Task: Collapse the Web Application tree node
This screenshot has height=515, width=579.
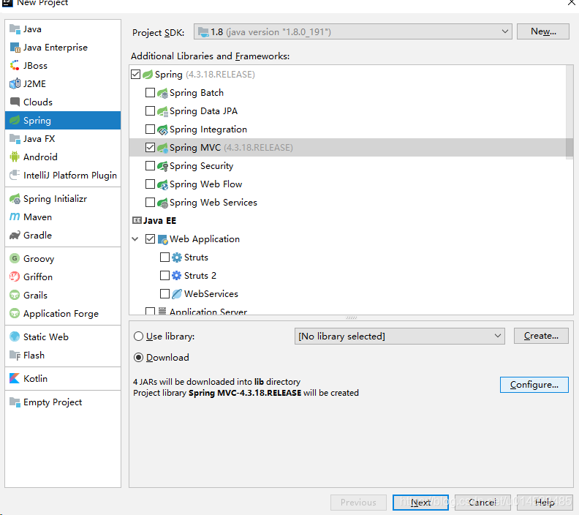Action: tap(135, 239)
